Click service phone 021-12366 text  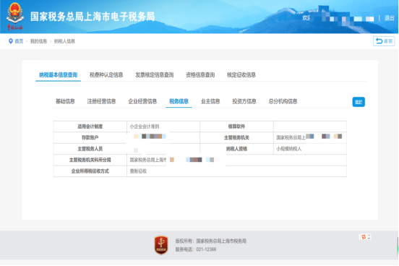point(196,249)
